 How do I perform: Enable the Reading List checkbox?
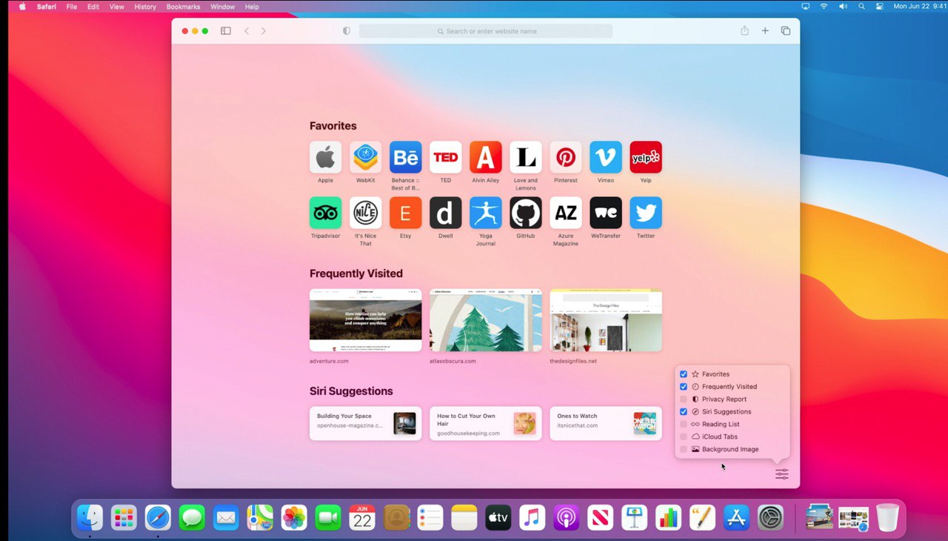[x=684, y=424]
